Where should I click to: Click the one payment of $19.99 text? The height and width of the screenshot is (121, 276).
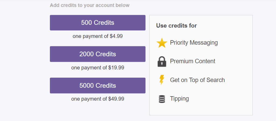coord(98,67)
